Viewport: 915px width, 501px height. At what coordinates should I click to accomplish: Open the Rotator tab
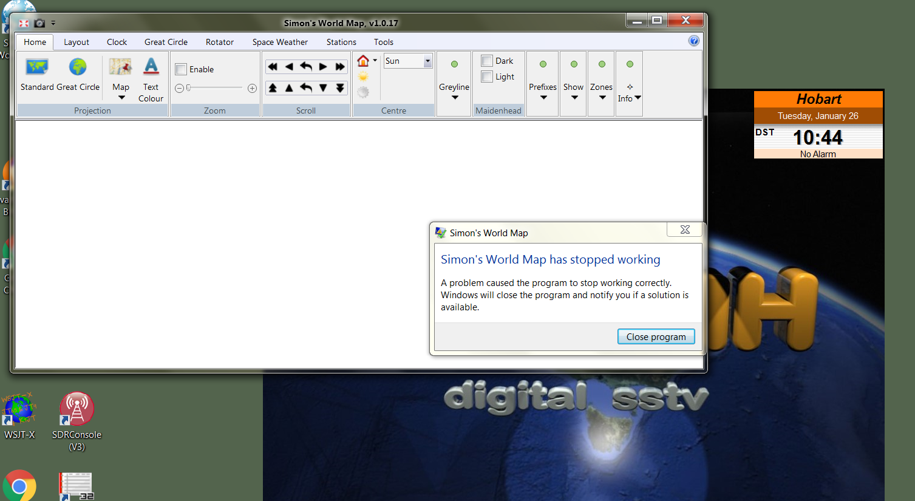pos(219,42)
